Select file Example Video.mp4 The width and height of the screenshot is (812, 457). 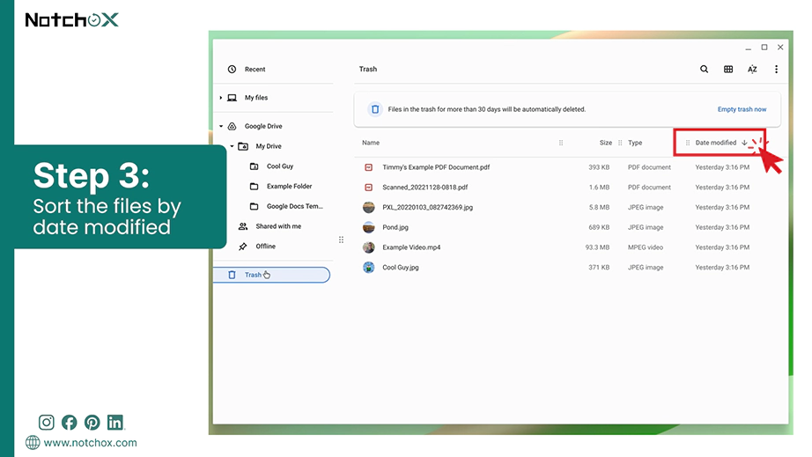(411, 247)
